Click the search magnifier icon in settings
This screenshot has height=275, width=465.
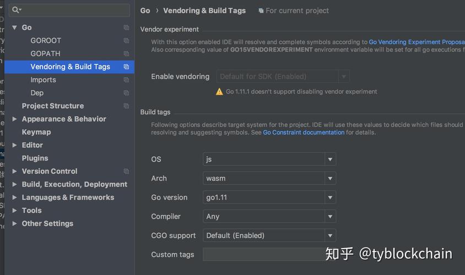pos(15,10)
